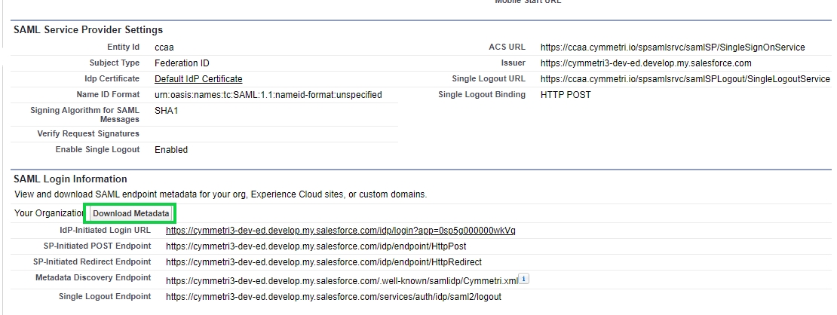Click the SHA1 signing algorithm value

coord(167,111)
